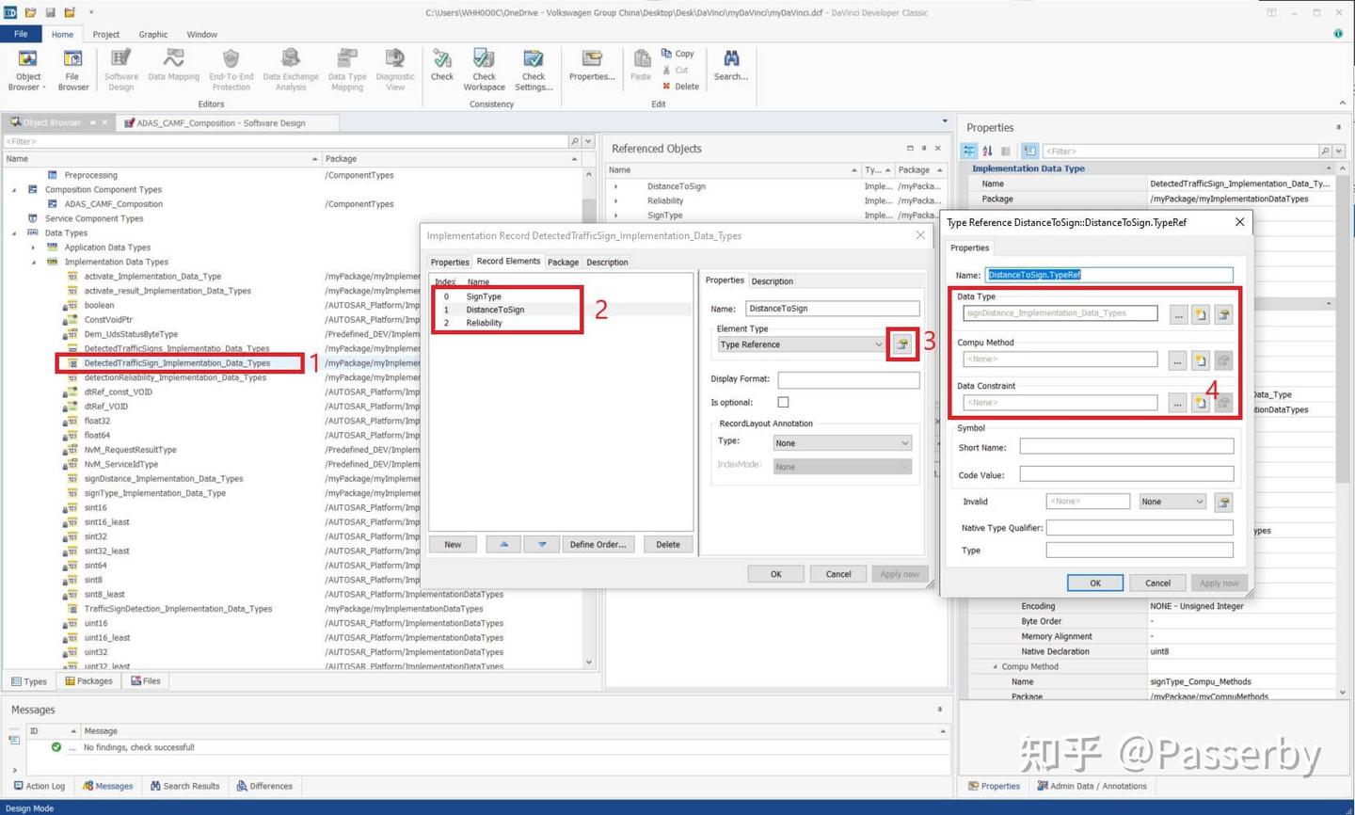Switch to the Record Elements tab
This screenshot has width=1355, height=815.
click(508, 262)
